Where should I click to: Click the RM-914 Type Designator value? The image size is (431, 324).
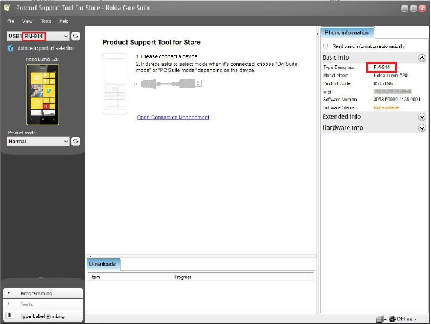coord(381,67)
